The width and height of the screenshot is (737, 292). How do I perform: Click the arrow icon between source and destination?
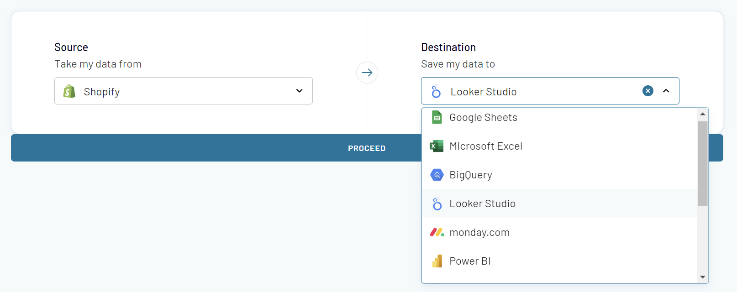tap(367, 73)
